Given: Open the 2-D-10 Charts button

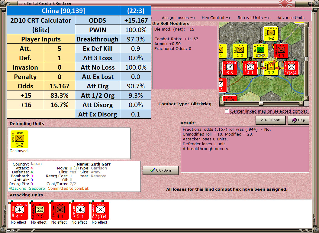Looking at the screenshot, I should click(271, 120).
